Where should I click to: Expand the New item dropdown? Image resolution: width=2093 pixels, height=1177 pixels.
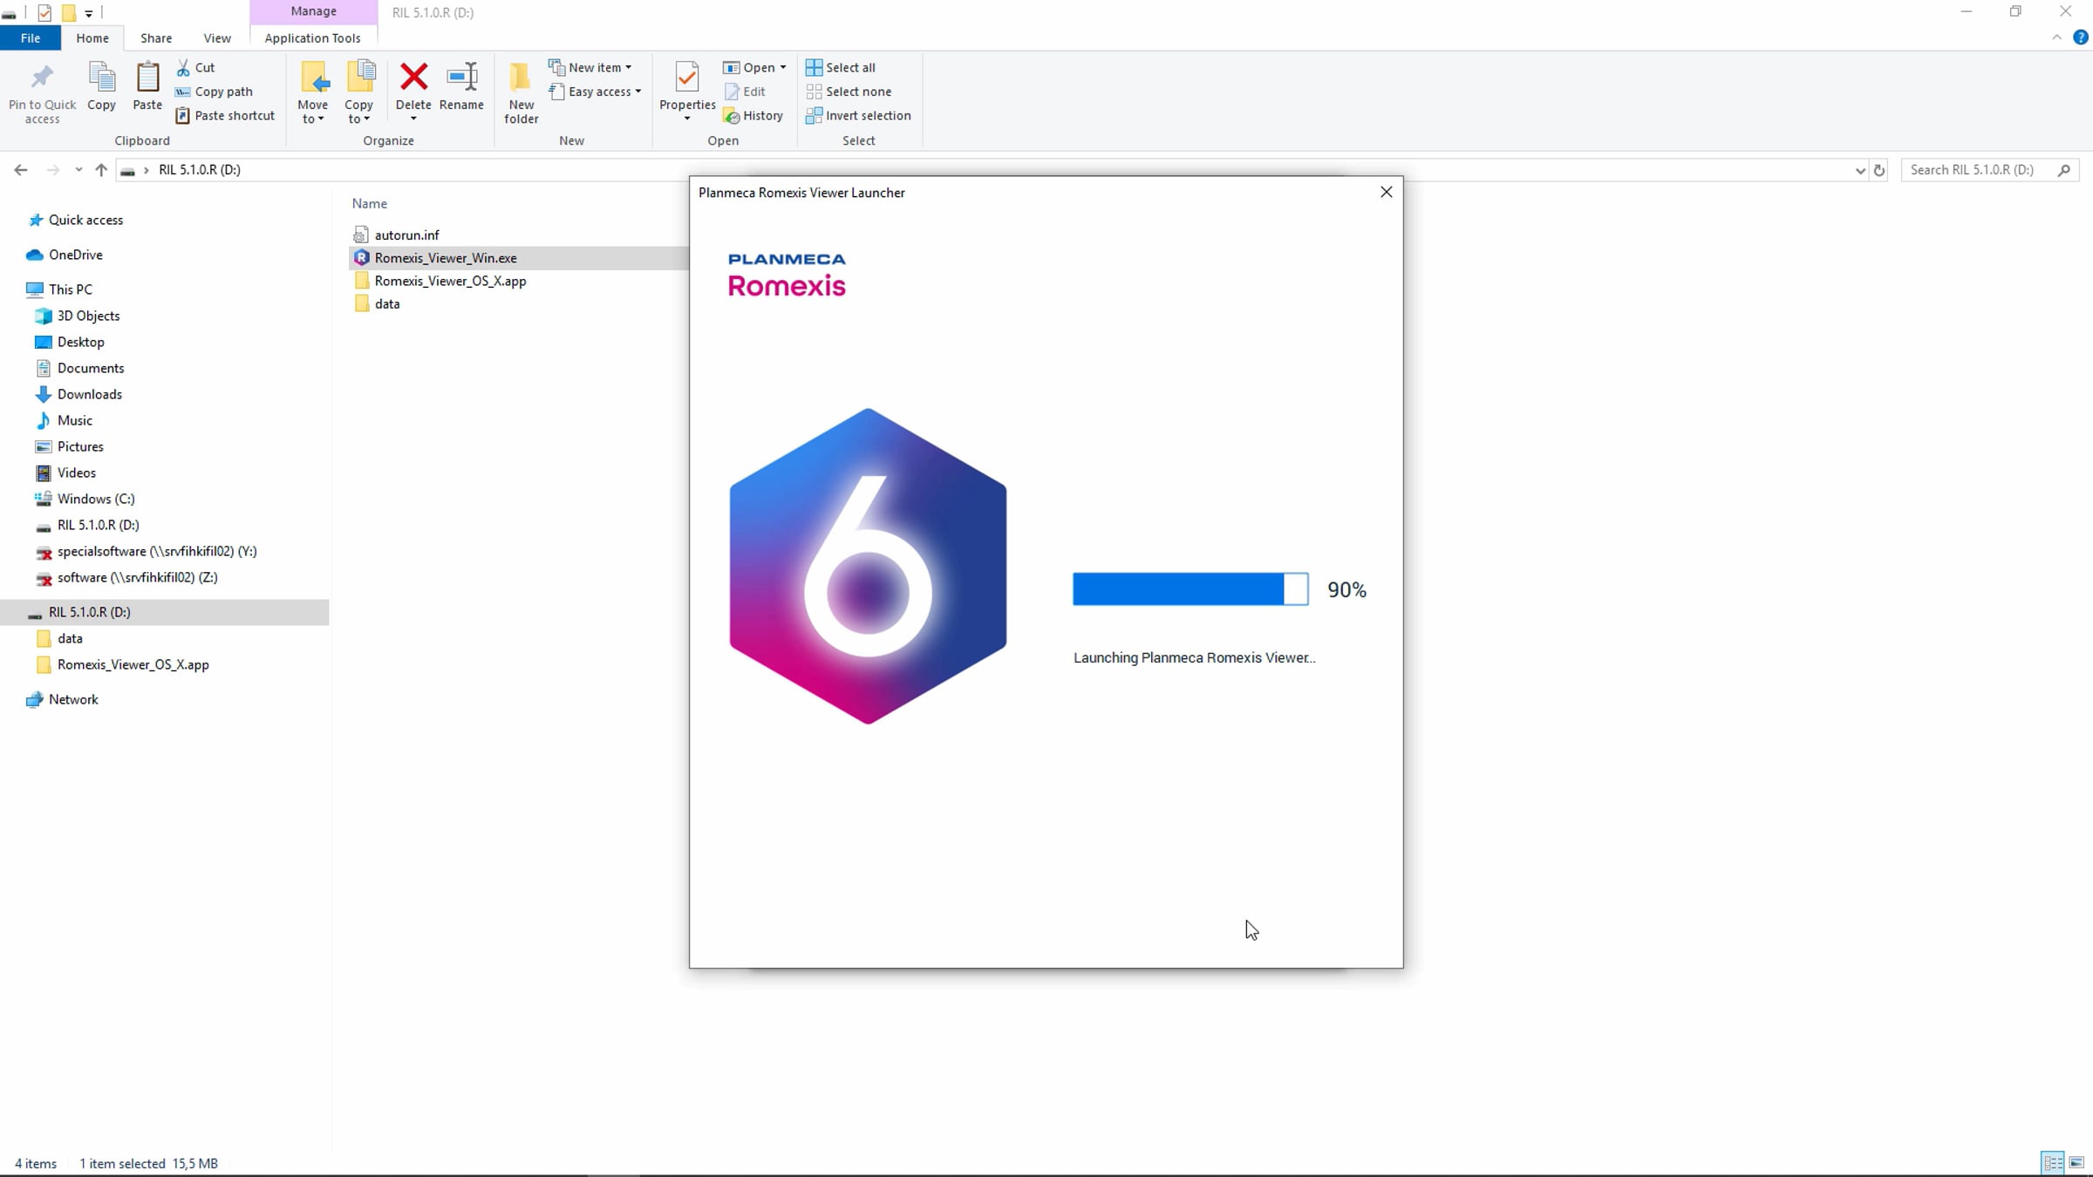click(x=590, y=67)
